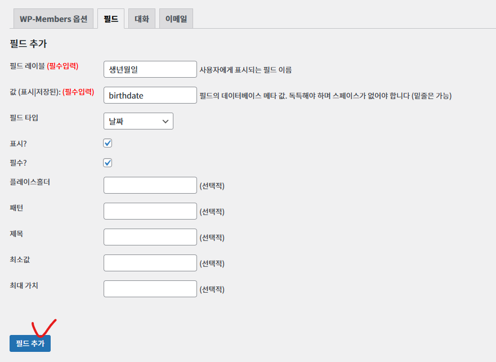Click the 최소값 label text
This screenshot has width=496, height=362.
tap(20, 260)
